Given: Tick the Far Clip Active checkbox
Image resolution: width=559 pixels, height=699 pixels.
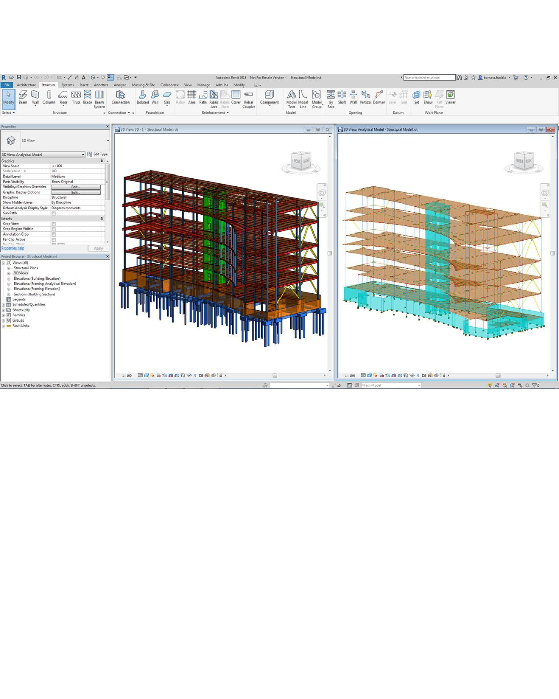Looking at the screenshot, I should [x=53, y=239].
